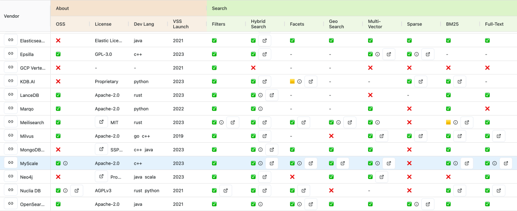
Task: Click info icon in Marqo Hybrid Search cell
Action: tap(260, 109)
